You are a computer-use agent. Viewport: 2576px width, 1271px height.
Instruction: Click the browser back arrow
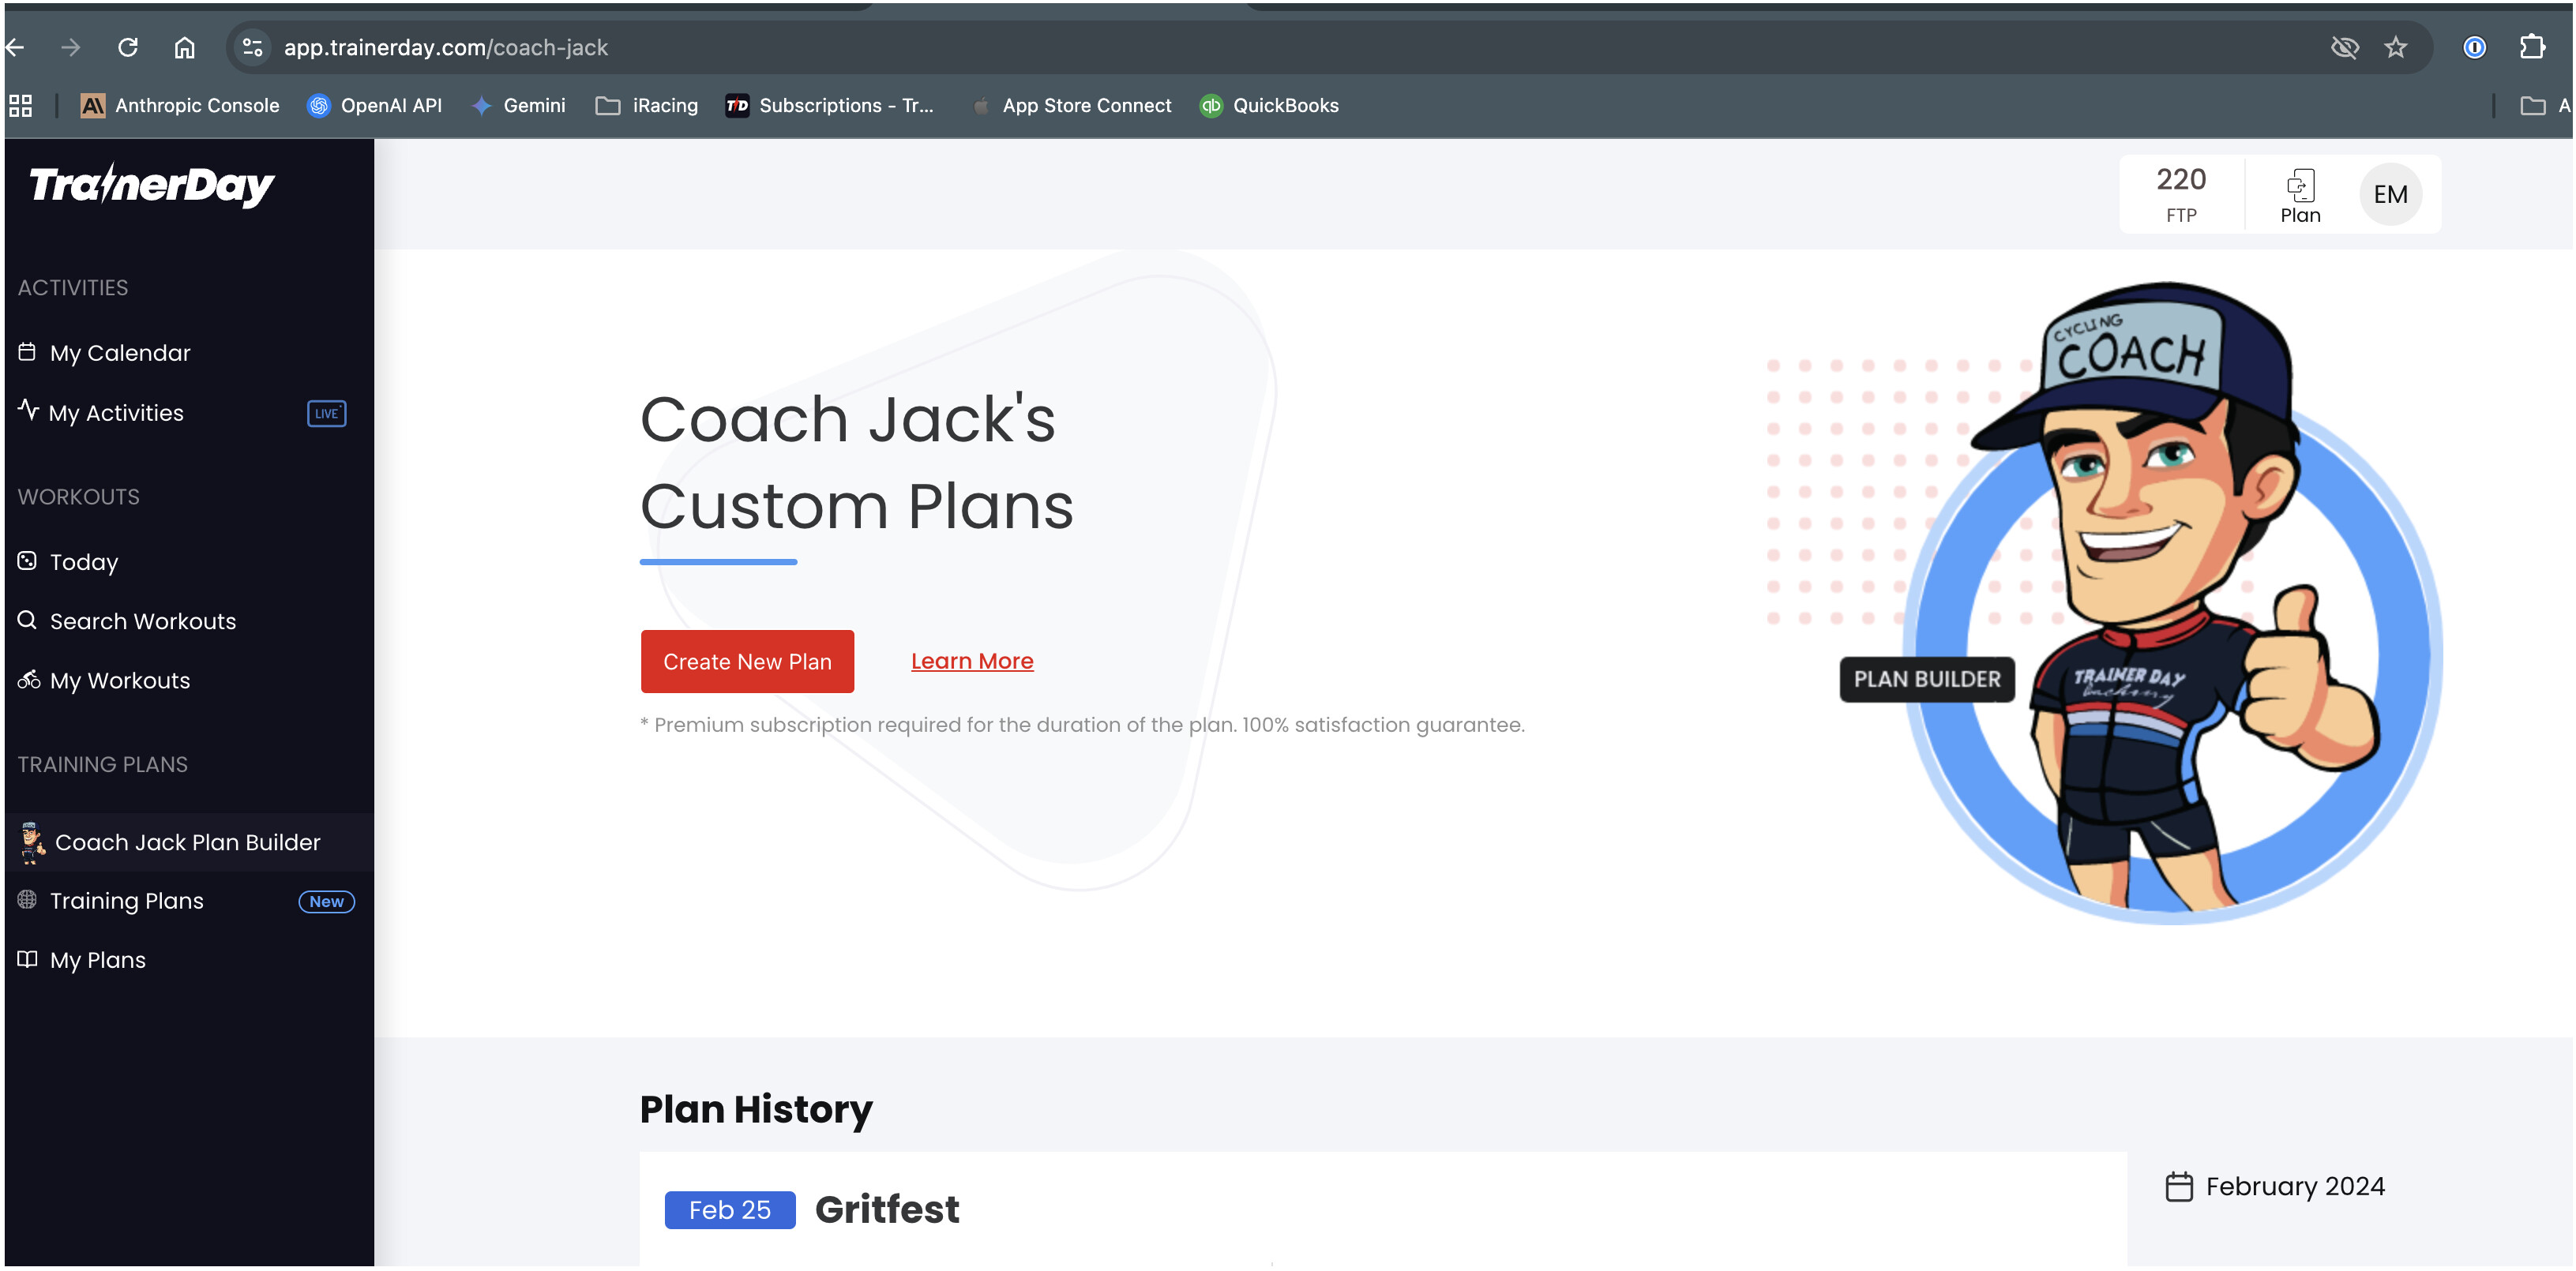[14, 47]
